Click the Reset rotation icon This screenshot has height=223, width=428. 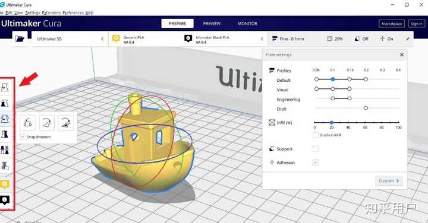pos(27,123)
